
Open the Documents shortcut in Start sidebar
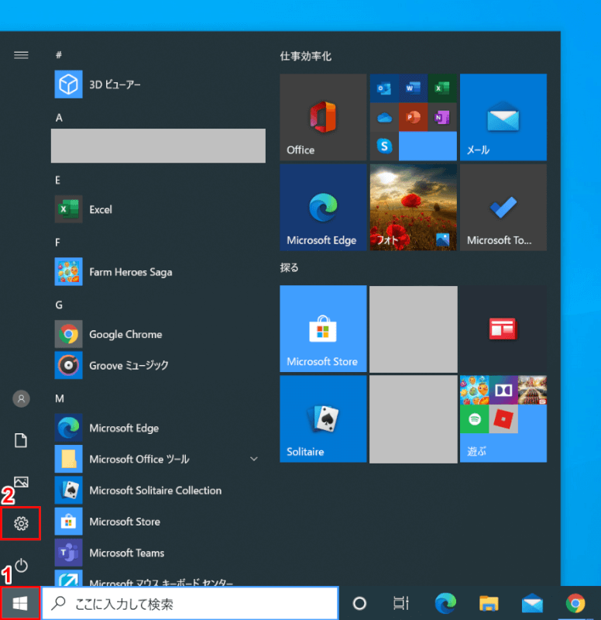click(x=21, y=440)
